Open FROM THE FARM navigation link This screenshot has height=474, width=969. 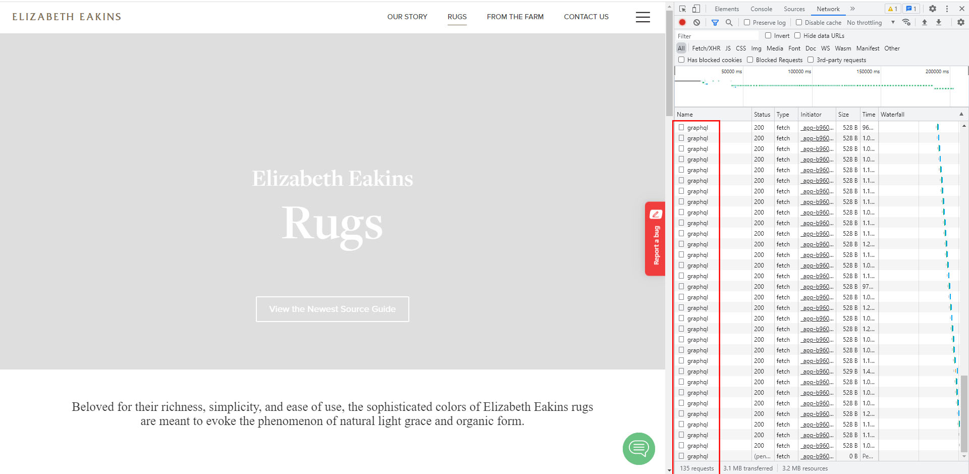pyautogui.click(x=515, y=17)
